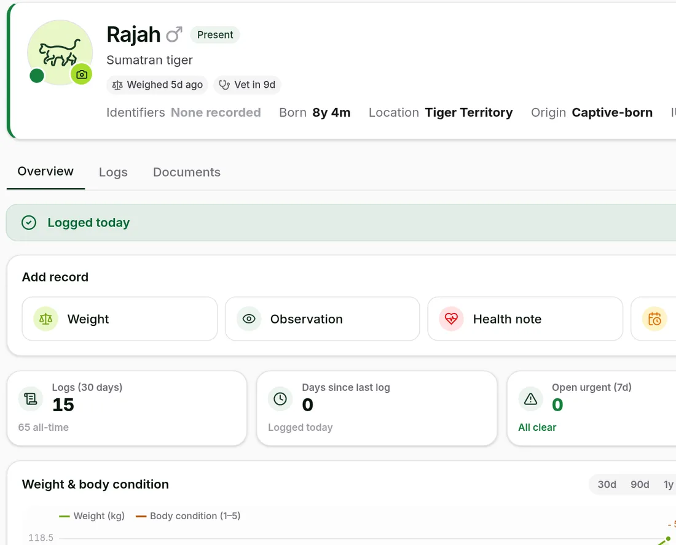The height and width of the screenshot is (545, 676).
Task: Toggle the Body condition (1–5) legend series
Action: [x=188, y=516]
